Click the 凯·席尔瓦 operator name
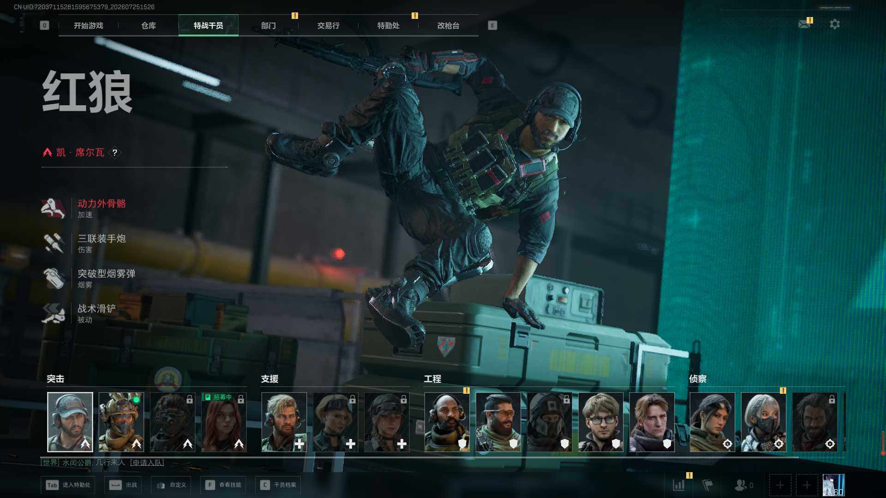The image size is (886, 498). point(80,153)
